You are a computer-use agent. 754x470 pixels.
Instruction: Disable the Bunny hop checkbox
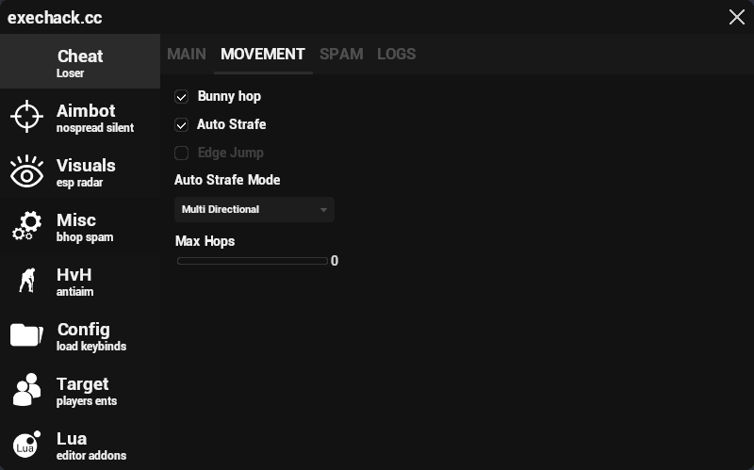[x=182, y=97]
